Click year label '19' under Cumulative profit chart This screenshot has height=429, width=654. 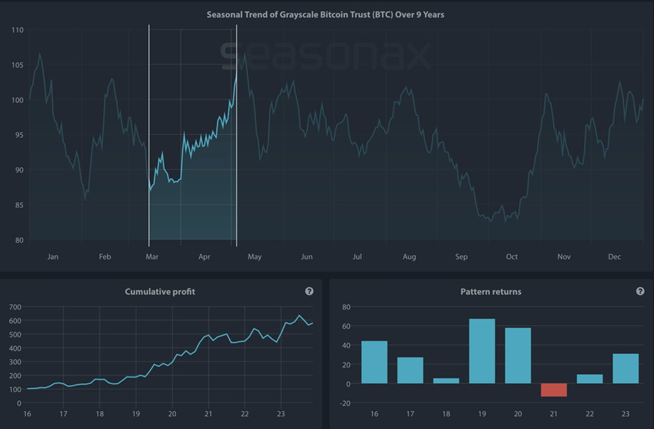136,414
